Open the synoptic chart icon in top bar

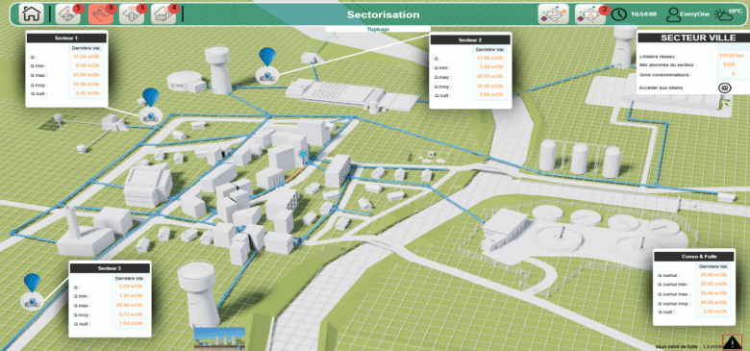(554, 13)
